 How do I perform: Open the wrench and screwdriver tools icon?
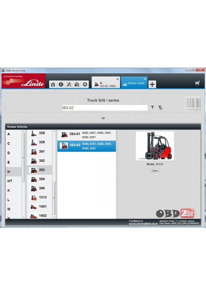(x=69, y=84)
